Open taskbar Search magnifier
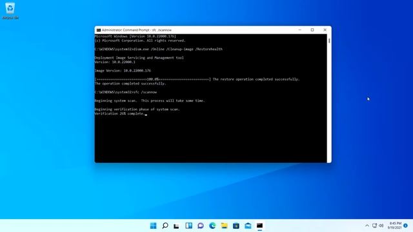Image resolution: width=413 pixels, height=232 pixels. tap(165, 226)
